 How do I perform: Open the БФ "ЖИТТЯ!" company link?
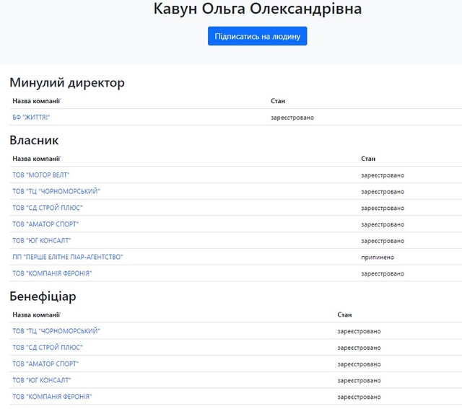tap(31, 117)
